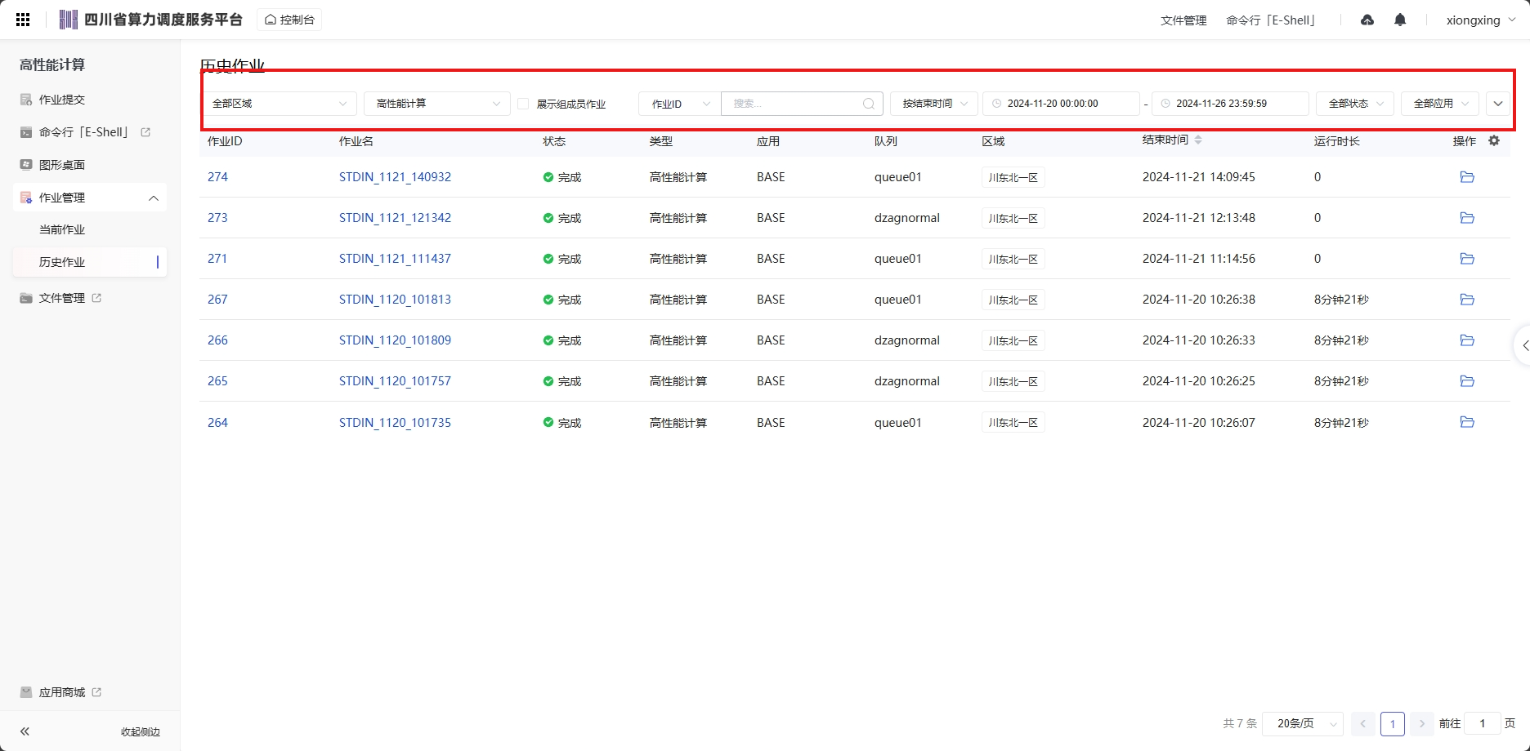1530x751 pixels.
Task: Click the go-to page number input
Action: 1483,724
